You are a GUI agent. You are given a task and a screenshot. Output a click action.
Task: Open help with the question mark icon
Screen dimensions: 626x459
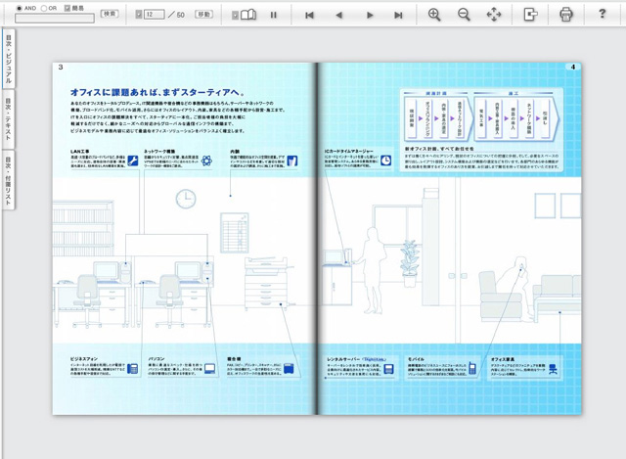(x=602, y=15)
